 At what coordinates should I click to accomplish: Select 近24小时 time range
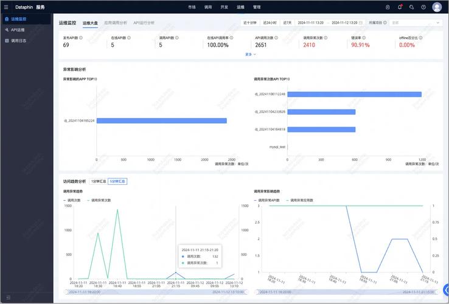click(270, 22)
